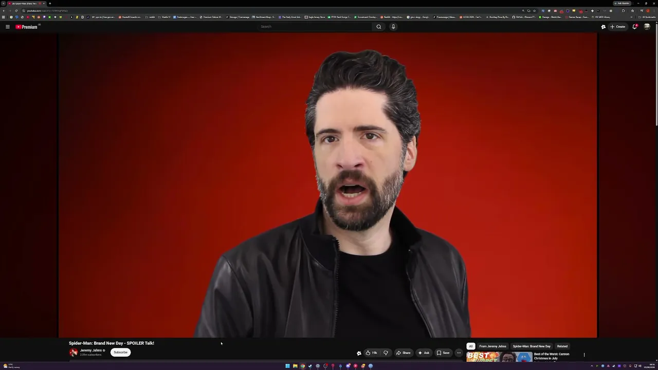
Task: Open the GitHub bookmark
Action: click(x=524, y=17)
